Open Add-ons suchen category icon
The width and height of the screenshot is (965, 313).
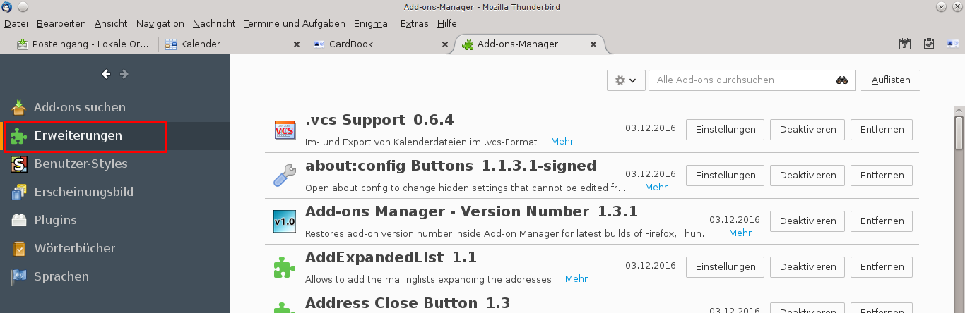[x=19, y=108]
